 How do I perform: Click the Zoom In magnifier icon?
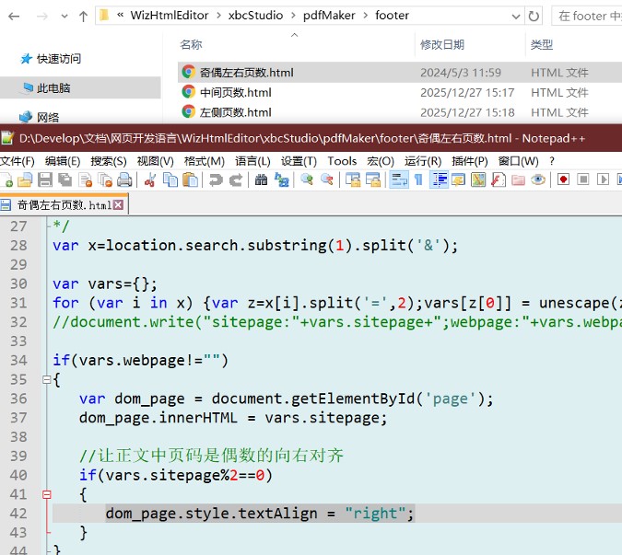[x=307, y=179]
